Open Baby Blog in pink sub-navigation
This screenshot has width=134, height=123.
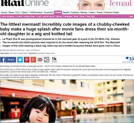(x=91, y=16)
